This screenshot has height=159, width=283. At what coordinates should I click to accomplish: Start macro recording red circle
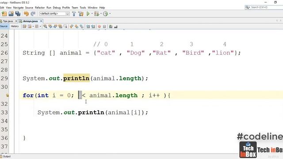pyautogui.click(x=99, y=26)
